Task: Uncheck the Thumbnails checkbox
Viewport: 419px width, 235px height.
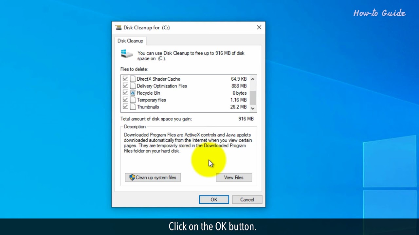Action: 125,107
